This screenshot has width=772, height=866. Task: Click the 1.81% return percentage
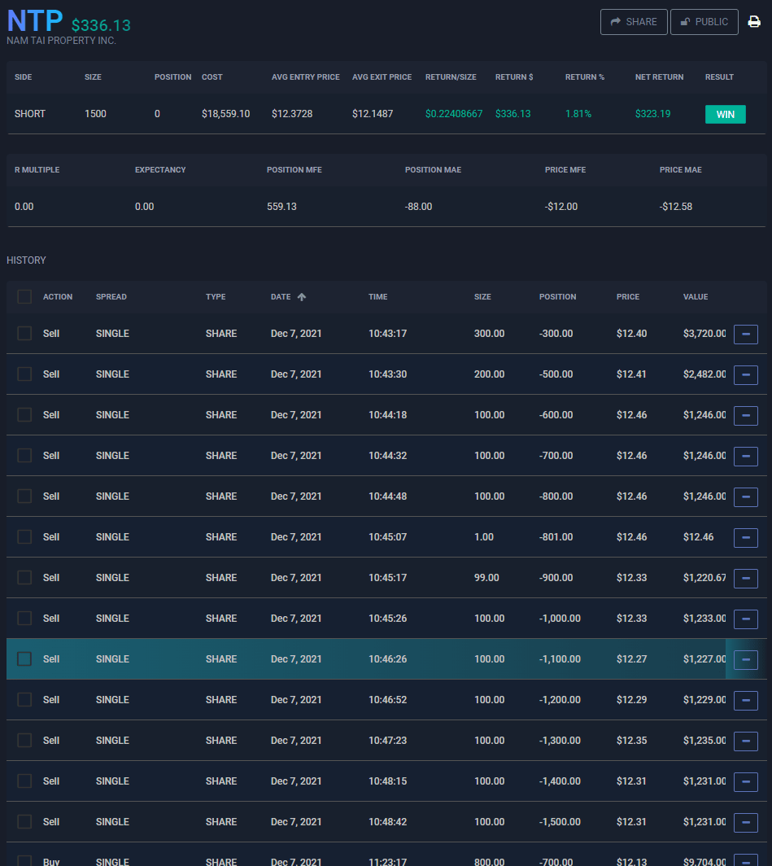pyautogui.click(x=578, y=114)
